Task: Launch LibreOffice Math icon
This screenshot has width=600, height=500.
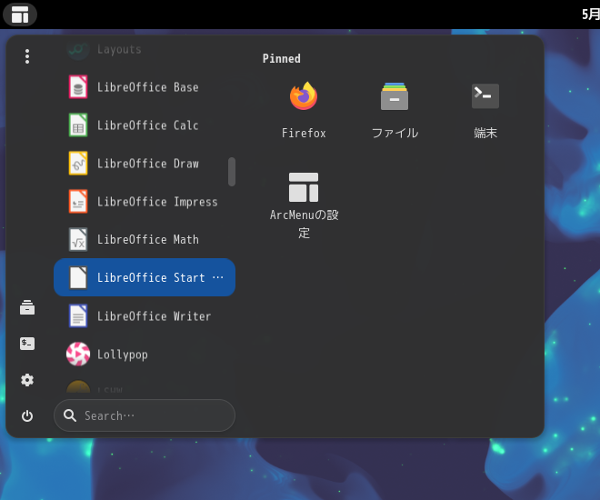Action: (x=78, y=239)
